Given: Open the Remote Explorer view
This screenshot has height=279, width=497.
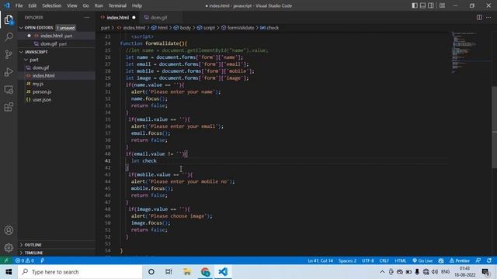Looking at the screenshot, I should click(9, 90).
